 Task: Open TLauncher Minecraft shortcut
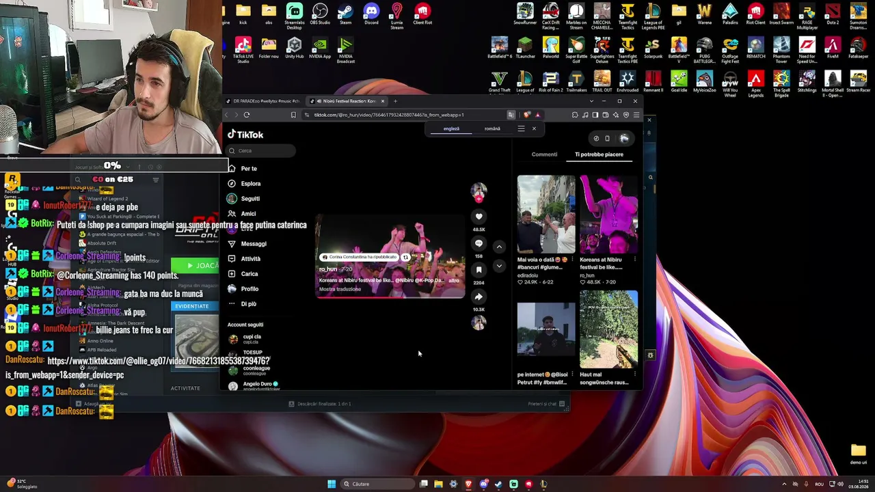pyautogui.click(x=525, y=49)
